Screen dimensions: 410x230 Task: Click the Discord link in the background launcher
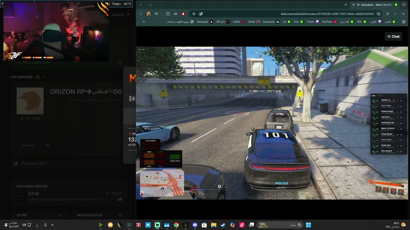(x=121, y=15)
